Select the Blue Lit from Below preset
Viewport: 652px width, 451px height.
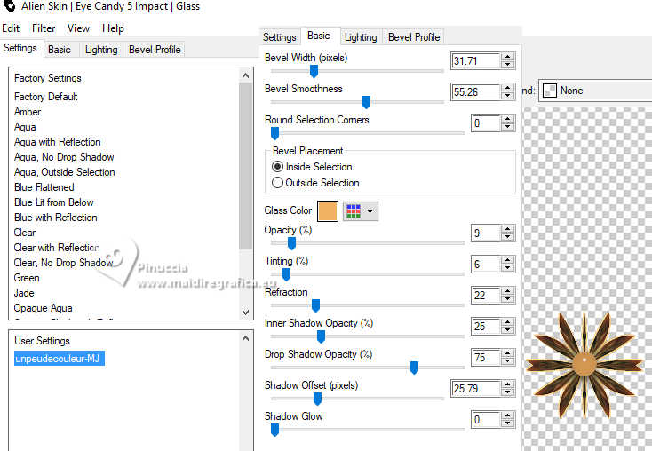coord(53,202)
